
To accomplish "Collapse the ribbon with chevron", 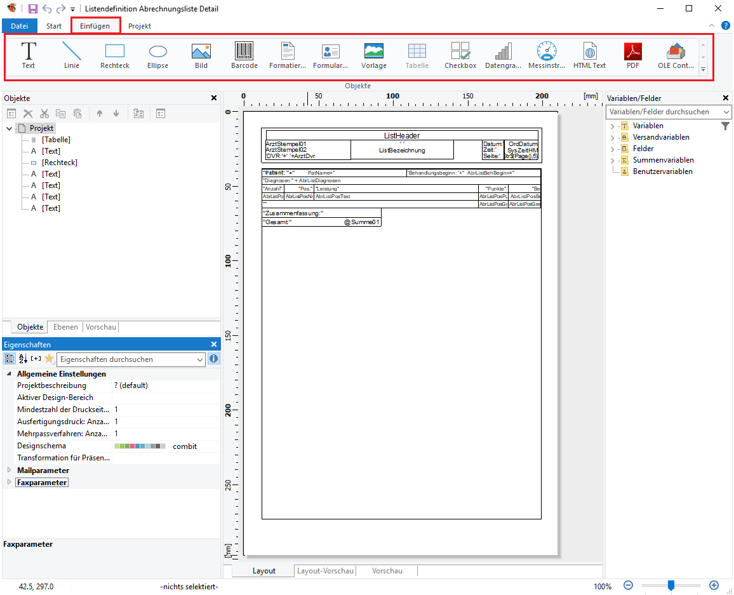I will (x=712, y=26).
